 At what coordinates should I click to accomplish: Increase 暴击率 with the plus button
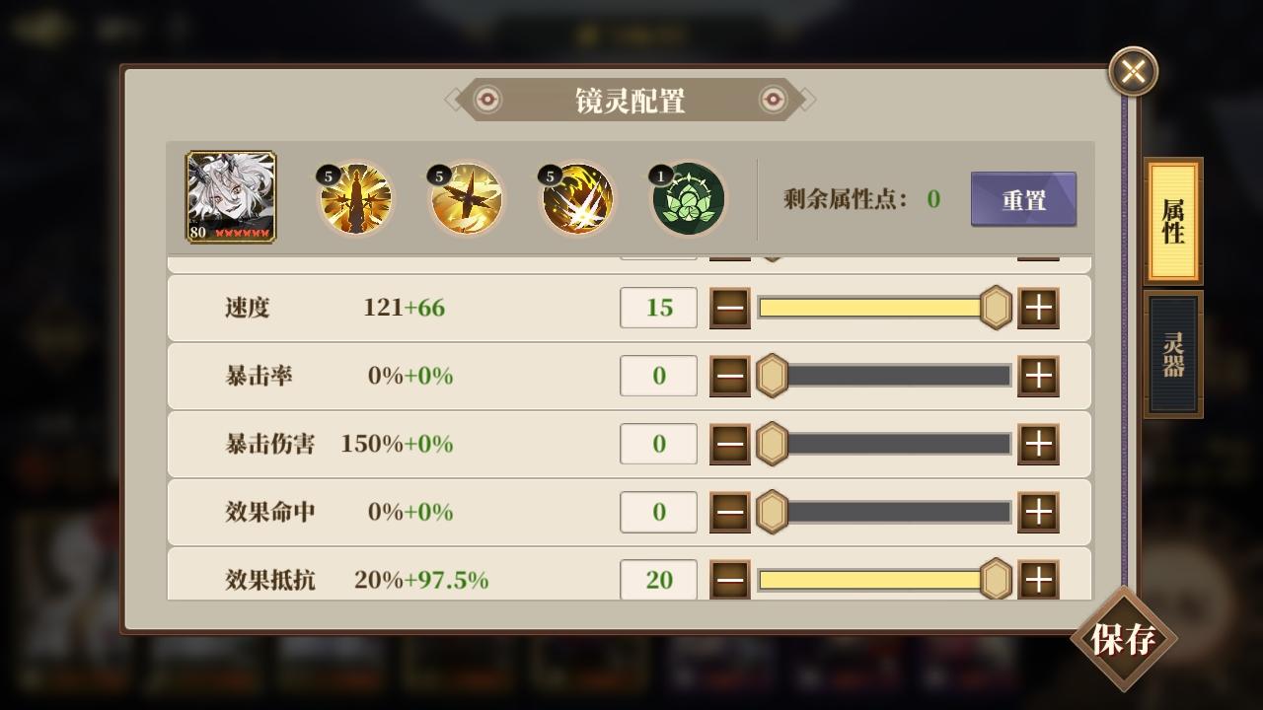click(x=1038, y=376)
